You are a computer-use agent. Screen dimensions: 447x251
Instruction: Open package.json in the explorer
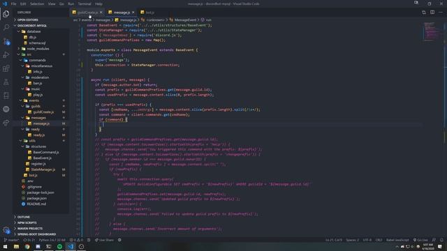click(36, 198)
